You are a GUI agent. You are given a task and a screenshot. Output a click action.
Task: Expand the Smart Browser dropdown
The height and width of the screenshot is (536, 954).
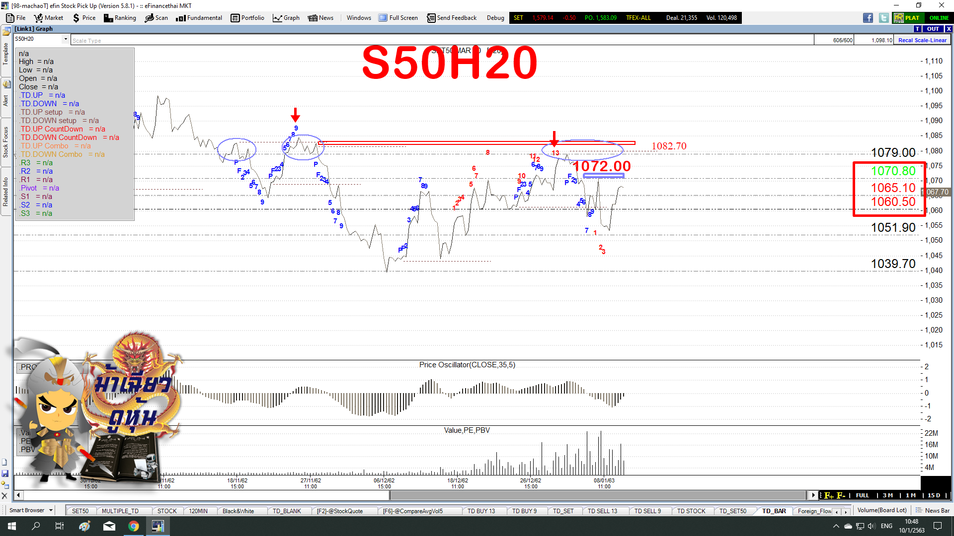tap(51, 510)
